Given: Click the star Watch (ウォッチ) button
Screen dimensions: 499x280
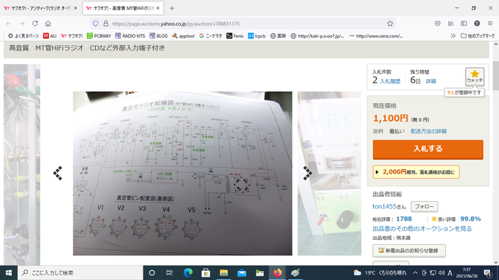Looking at the screenshot, I should point(475,76).
